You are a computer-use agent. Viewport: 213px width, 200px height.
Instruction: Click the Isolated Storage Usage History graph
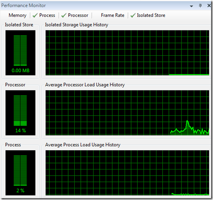click(x=127, y=53)
